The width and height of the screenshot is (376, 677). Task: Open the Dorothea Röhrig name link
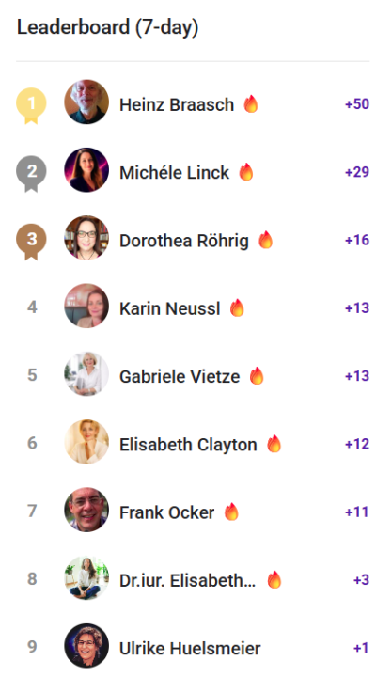coord(184,241)
